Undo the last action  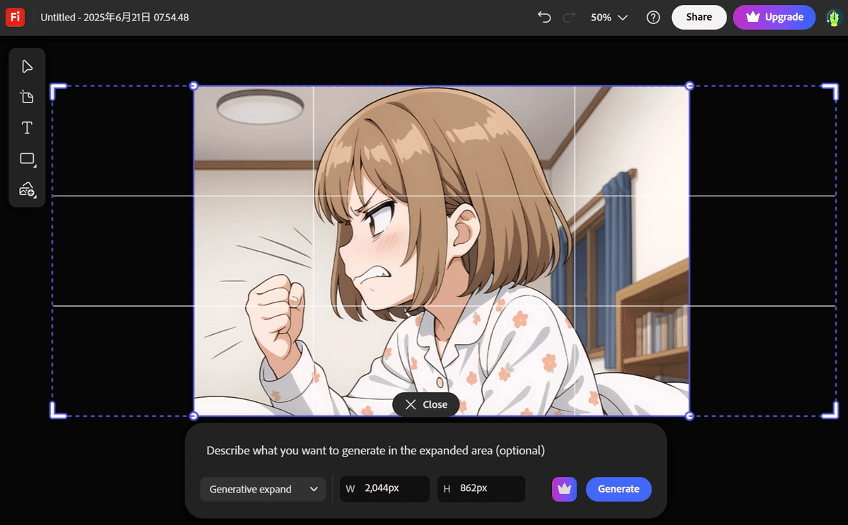543,17
